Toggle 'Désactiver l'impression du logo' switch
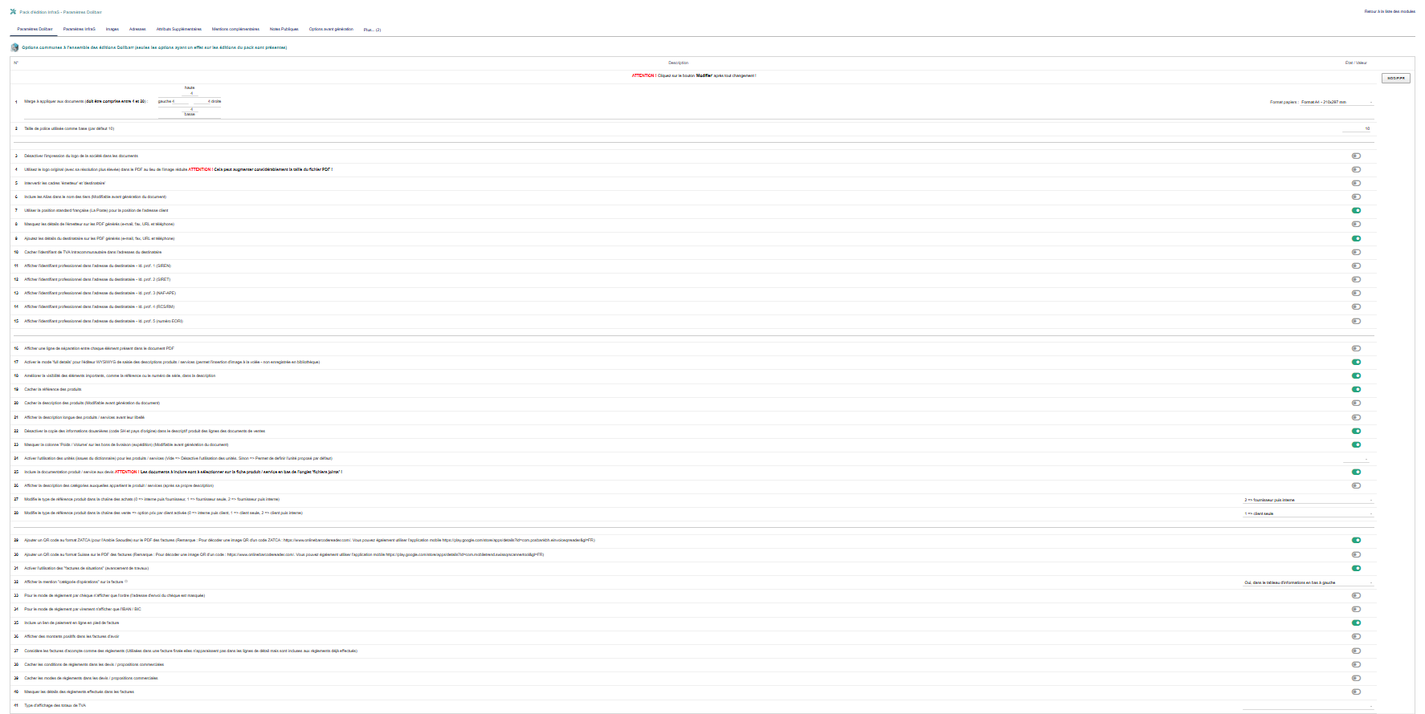1425x714 pixels. pos(1356,156)
